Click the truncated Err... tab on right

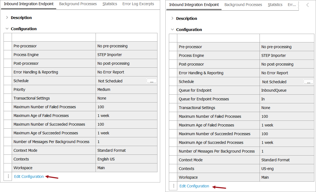(x=292, y=5)
